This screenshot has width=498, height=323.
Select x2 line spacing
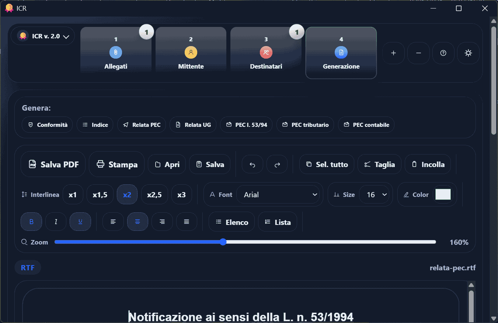[x=127, y=195]
